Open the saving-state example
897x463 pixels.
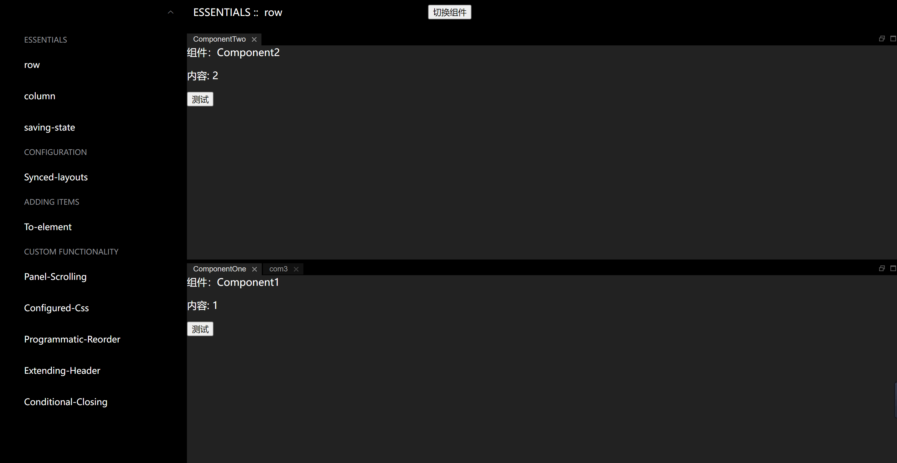(x=49, y=127)
